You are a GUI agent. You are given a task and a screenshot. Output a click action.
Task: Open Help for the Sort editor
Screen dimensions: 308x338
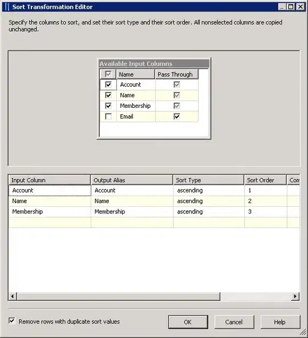[280, 322]
